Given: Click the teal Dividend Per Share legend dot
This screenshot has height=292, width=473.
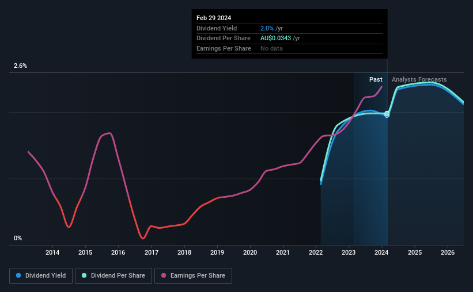Looking at the screenshot, I should coord(84,275).
